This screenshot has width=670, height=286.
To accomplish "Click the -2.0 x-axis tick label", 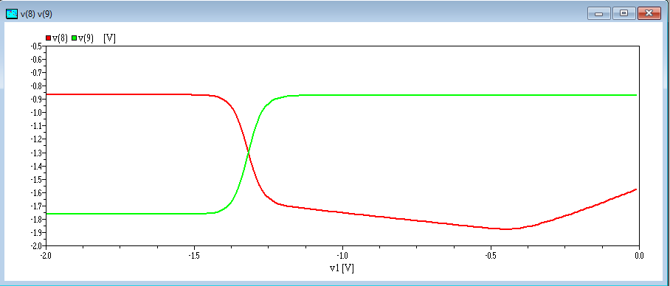I will pos(46,255).
